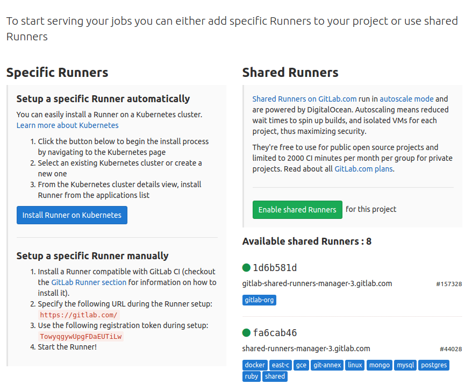Select the docker tag
This screenshot has width=472, height=391.
pos(255,365)
